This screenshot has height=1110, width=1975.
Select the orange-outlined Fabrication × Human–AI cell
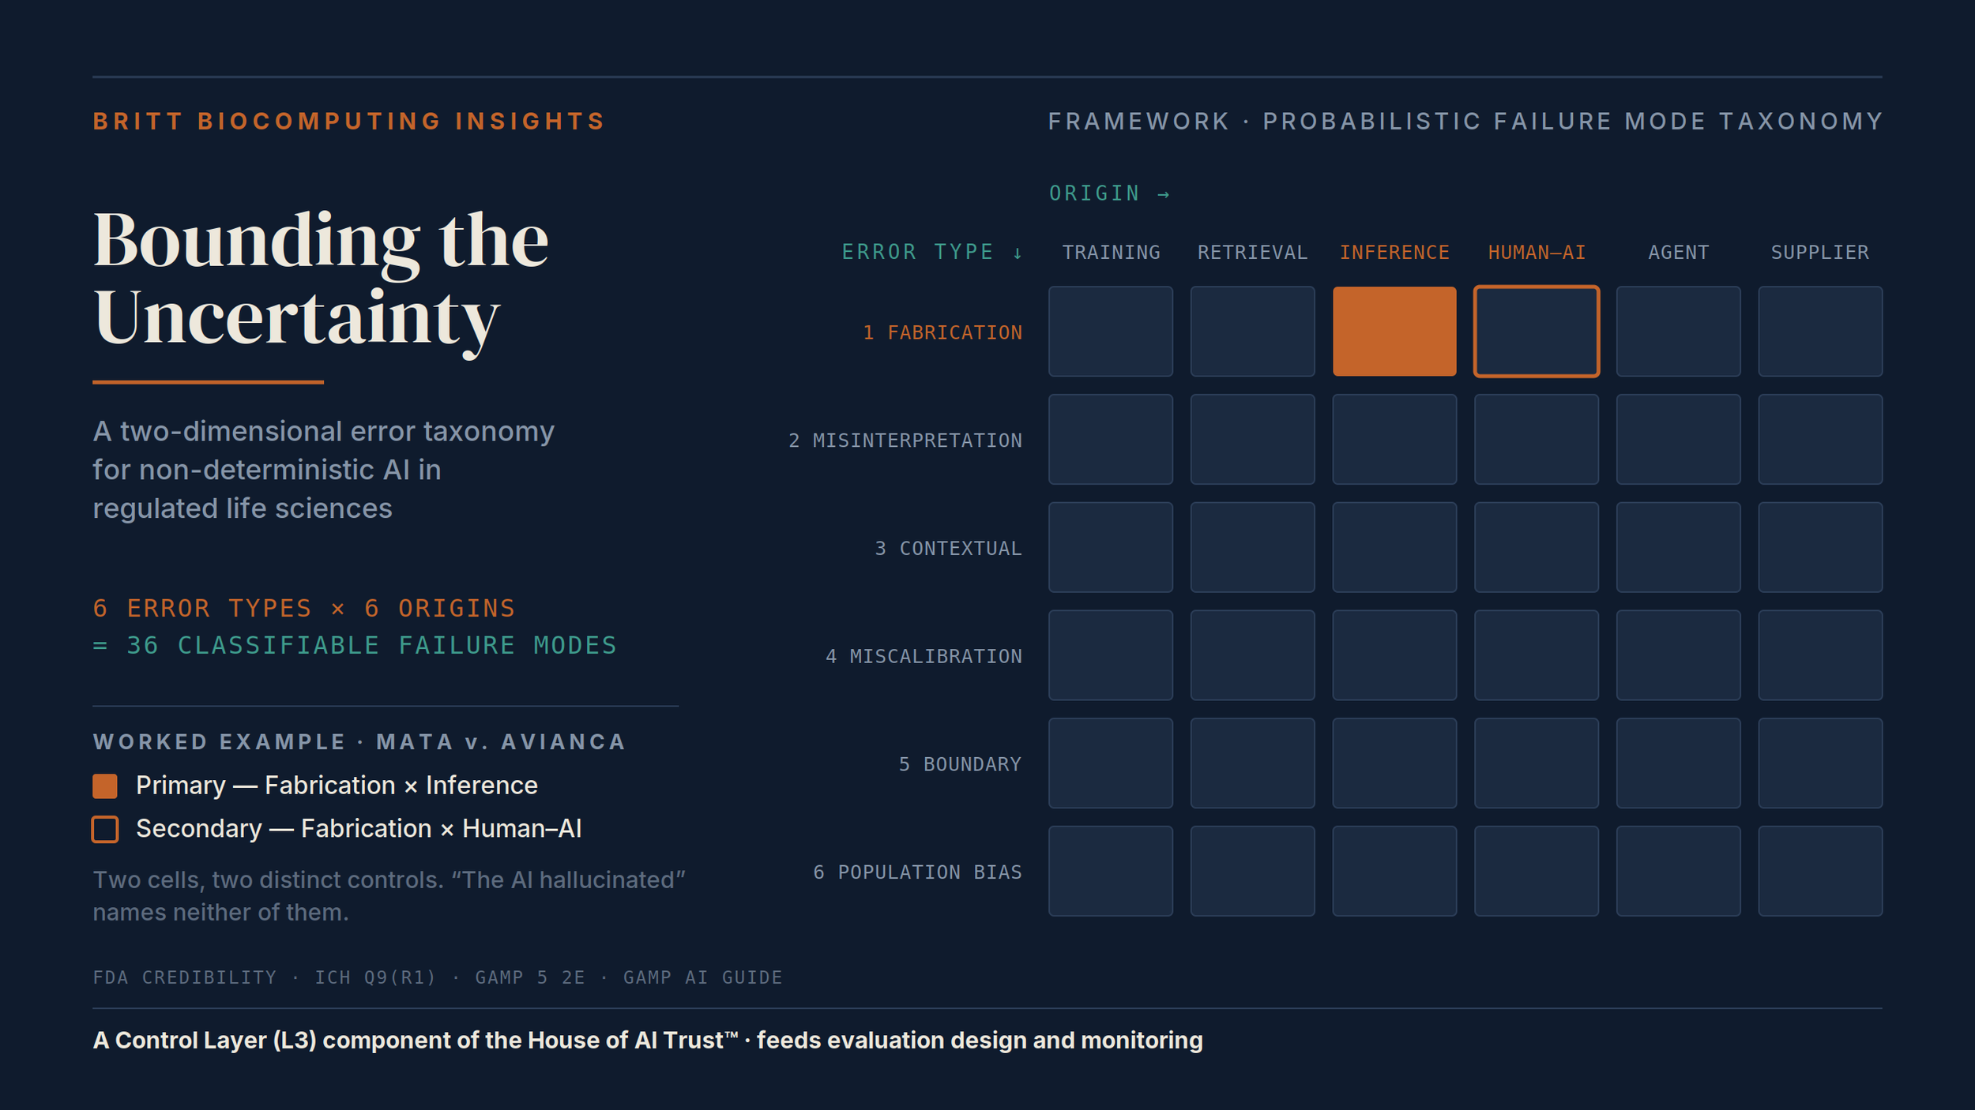coord(1537,332)
